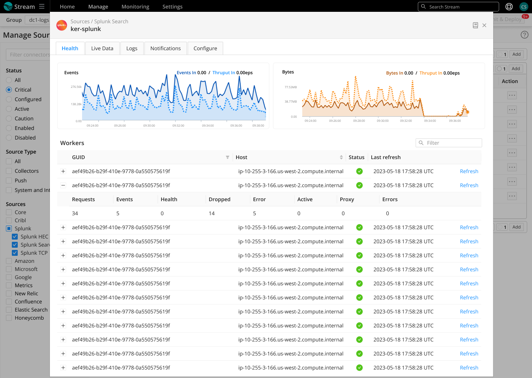Screen dimensions: 532x378
Task: Open the help lifebuoy icon in top bar
Action: [509, 7]
